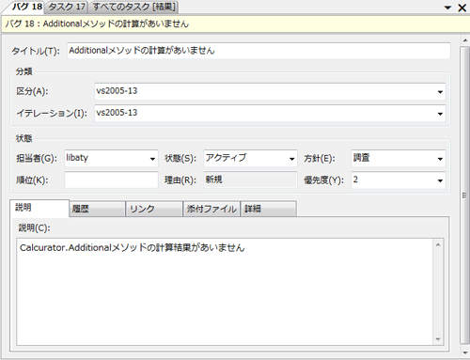Switch to the タスク 17 document tab
This screenshot has width=470, height=360.
[67, 7]
